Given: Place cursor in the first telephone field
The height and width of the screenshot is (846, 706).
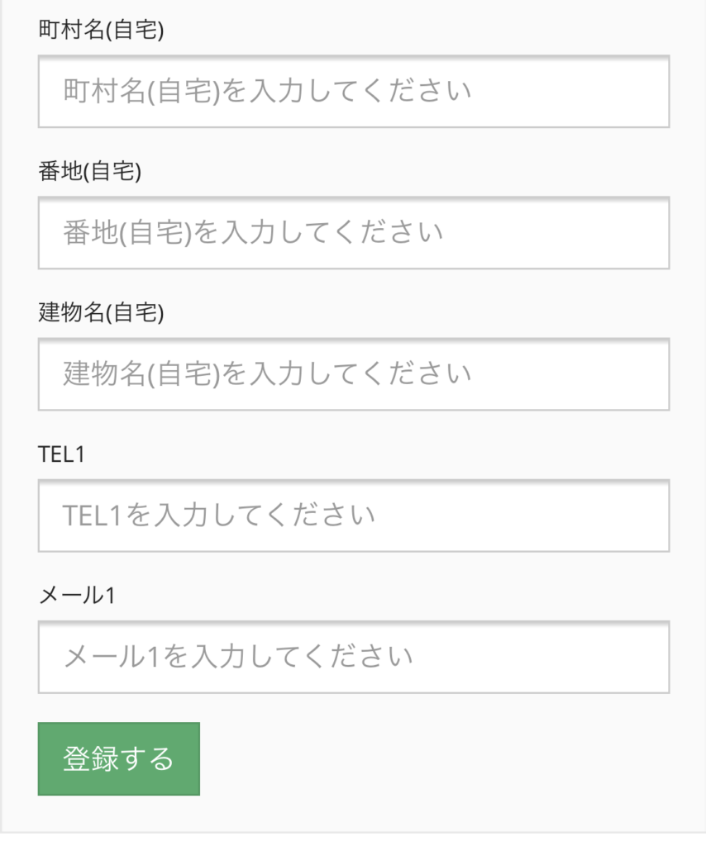Looking at the screenshot, I should pyautogui.click(x=354, y=516).
